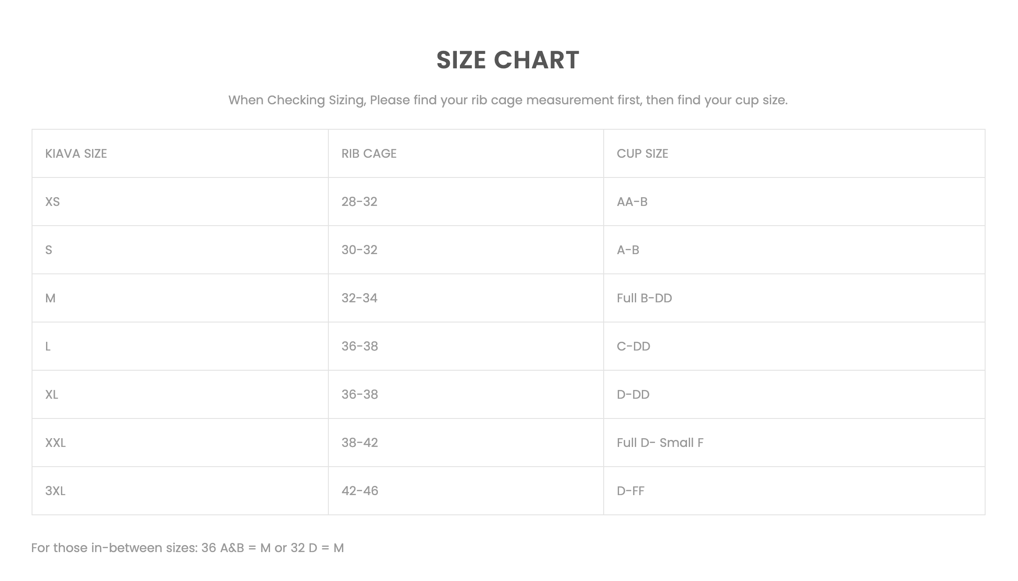Select the C-DD cup size cell
The height and width of the screenshot is (581, 1018).
point(633,347)
